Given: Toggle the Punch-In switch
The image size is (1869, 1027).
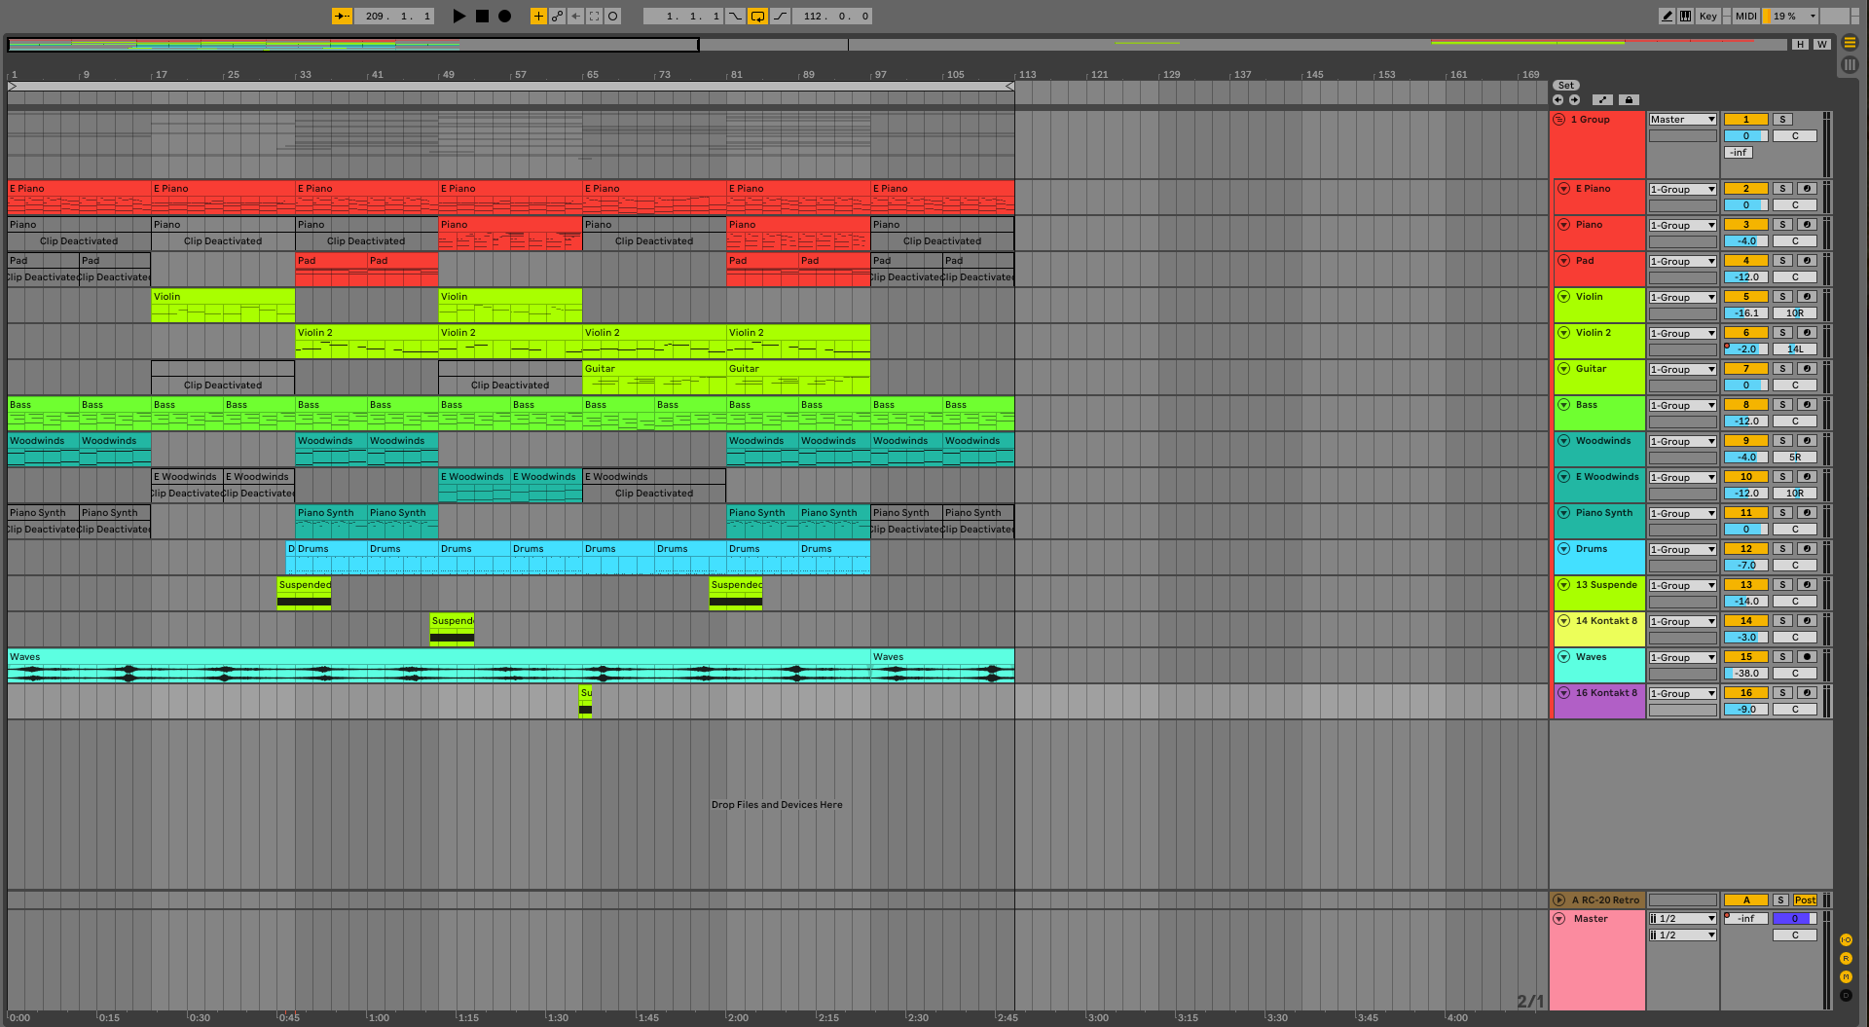Looking at the screenshot, I should (735, 17).
